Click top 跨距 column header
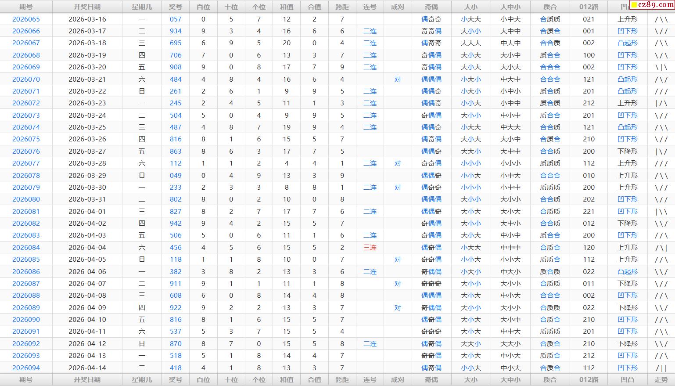 pos(342,7)
